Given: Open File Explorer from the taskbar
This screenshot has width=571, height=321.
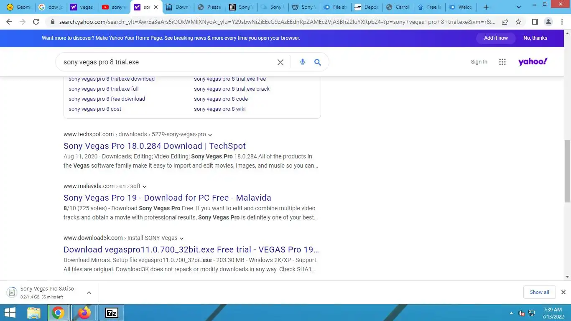Looking at the screenshot, I should click(34, 313).
